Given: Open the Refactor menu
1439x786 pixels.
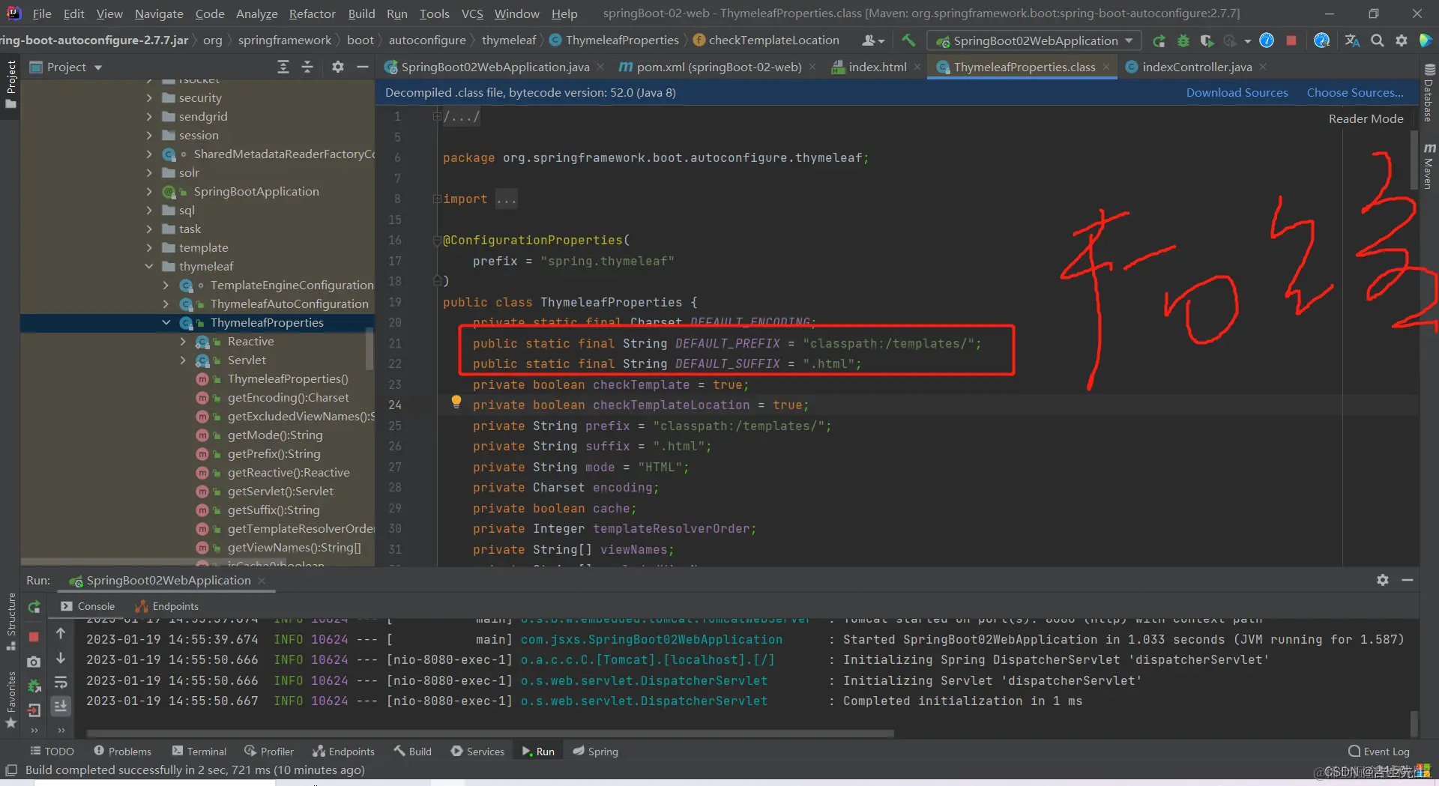Looking at the screenshot, I should click(x=313, y=13).
